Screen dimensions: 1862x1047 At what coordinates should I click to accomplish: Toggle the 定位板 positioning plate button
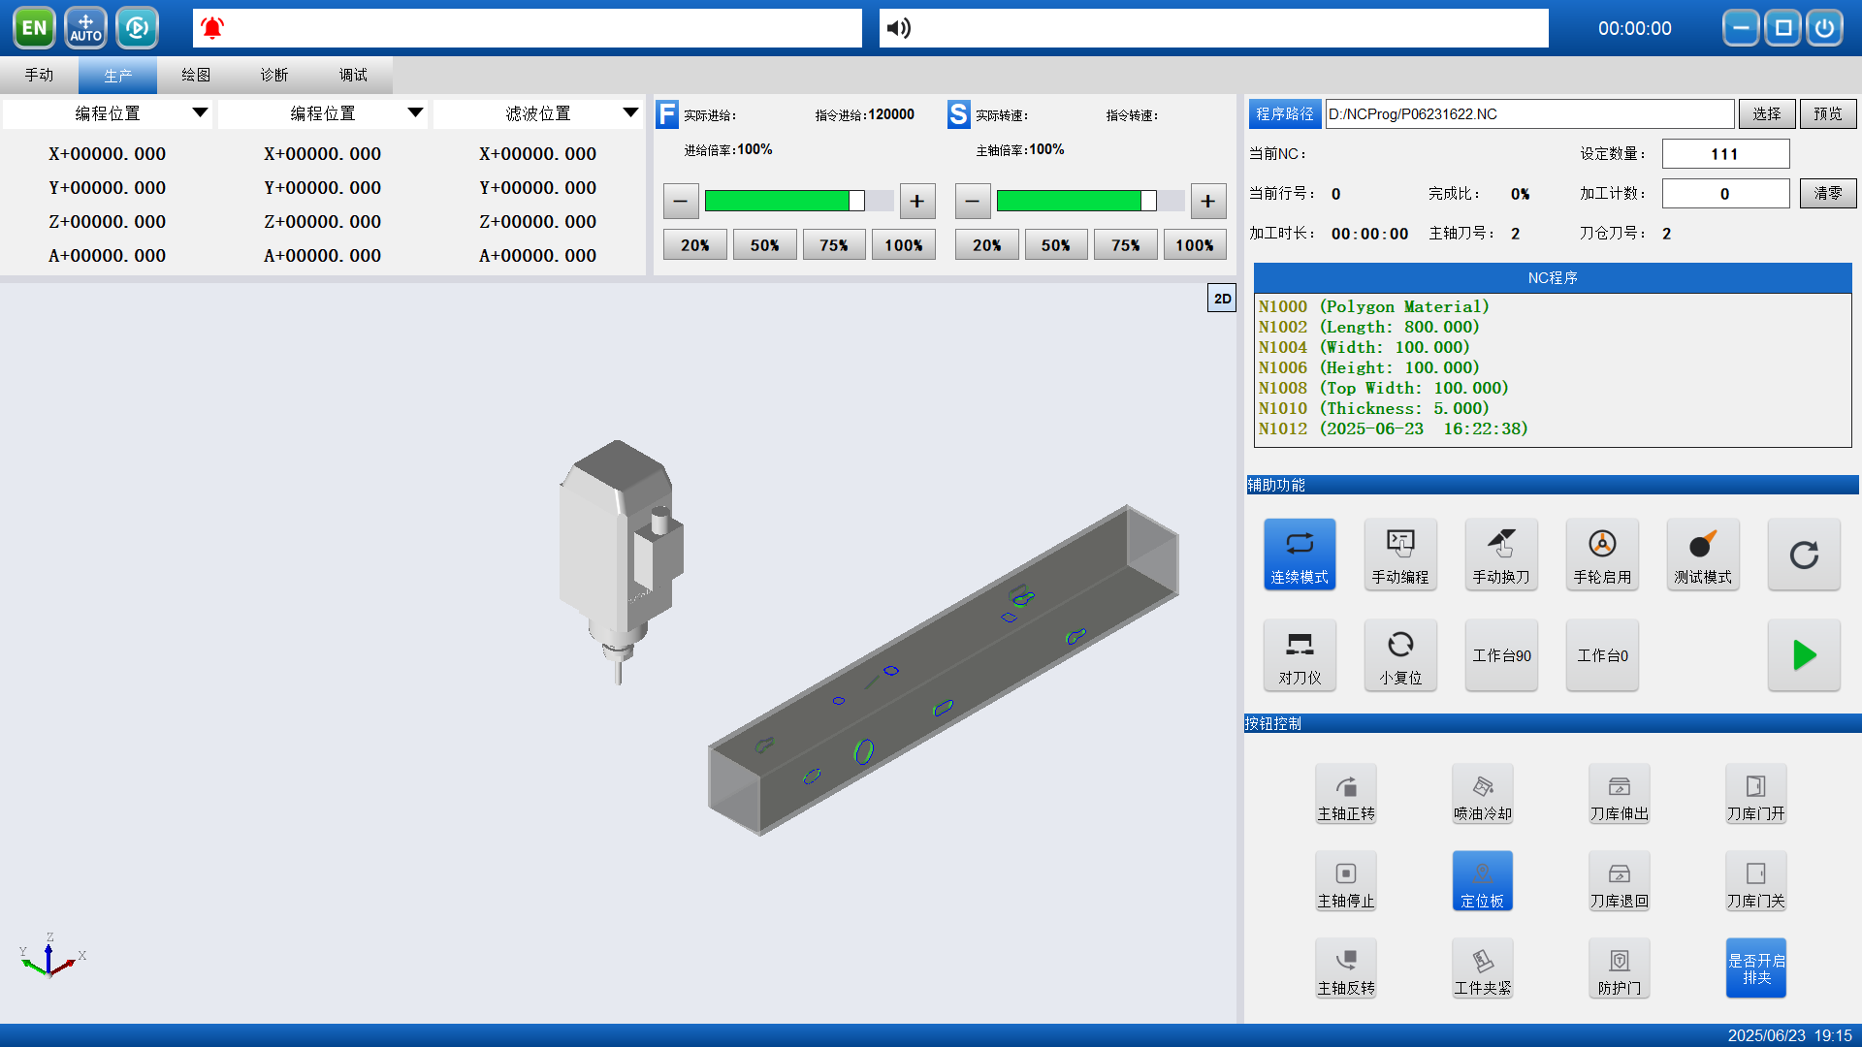click(1482, 881)
